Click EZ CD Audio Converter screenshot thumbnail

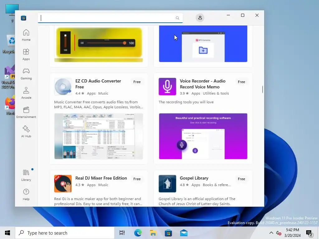(99, 136)
